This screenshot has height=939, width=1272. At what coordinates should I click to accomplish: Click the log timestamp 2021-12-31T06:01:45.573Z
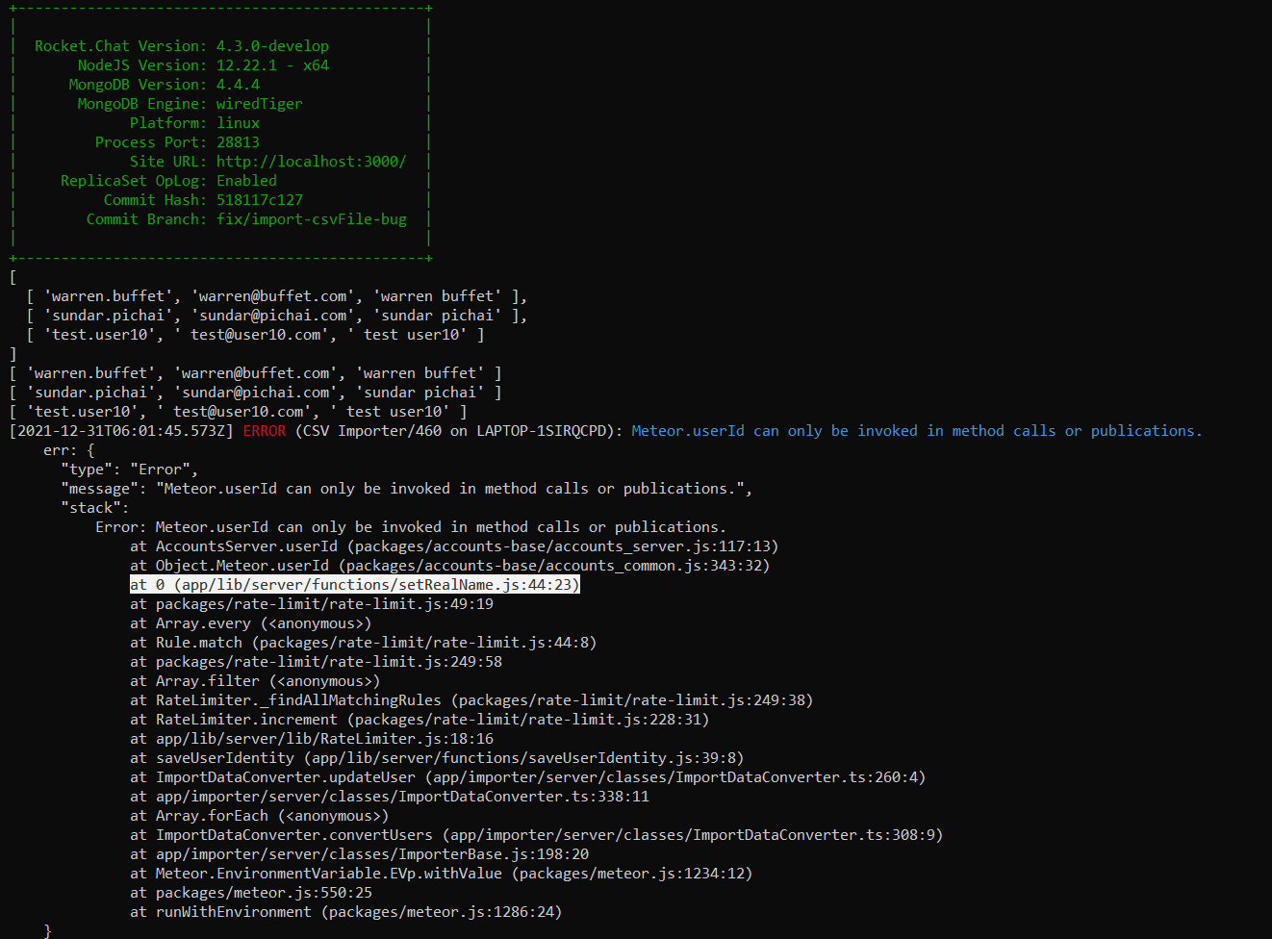[x=121, y=431]
